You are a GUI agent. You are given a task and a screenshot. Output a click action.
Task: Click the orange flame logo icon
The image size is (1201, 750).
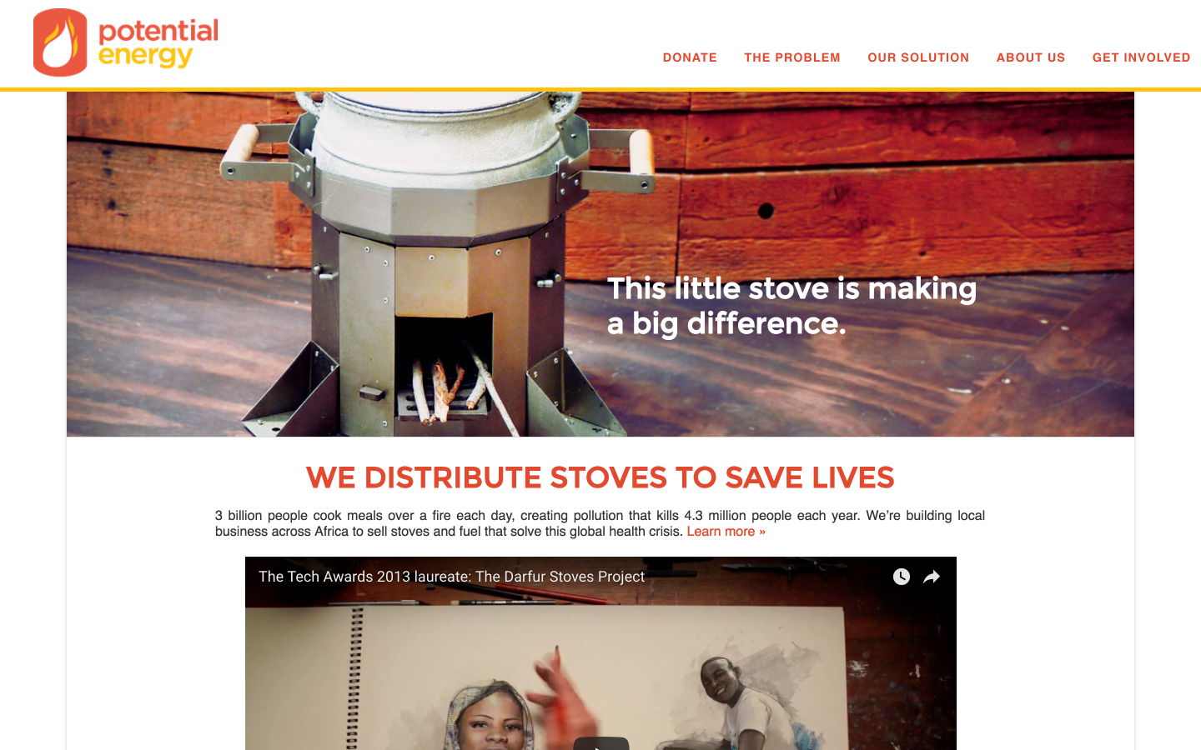click(60, 42)
